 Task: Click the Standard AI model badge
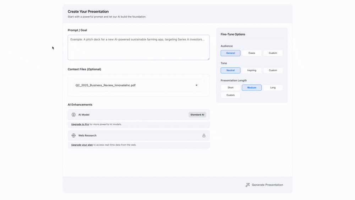[x=197, y=115]
